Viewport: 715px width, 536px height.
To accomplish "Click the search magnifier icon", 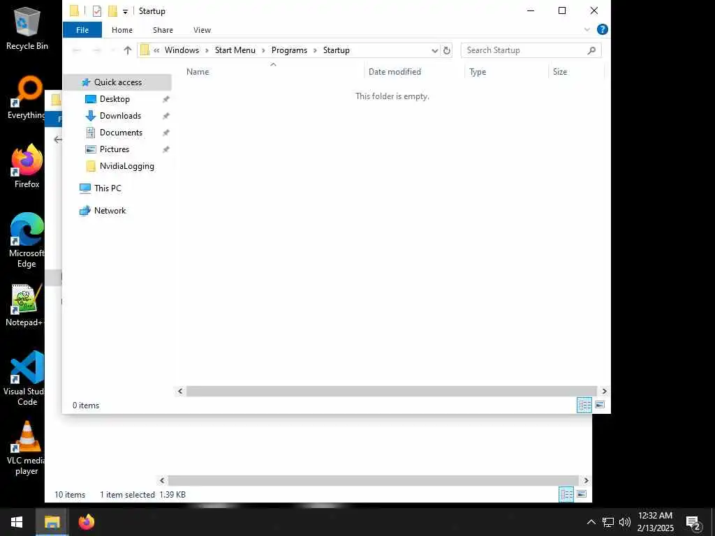I will pos(591,50).
